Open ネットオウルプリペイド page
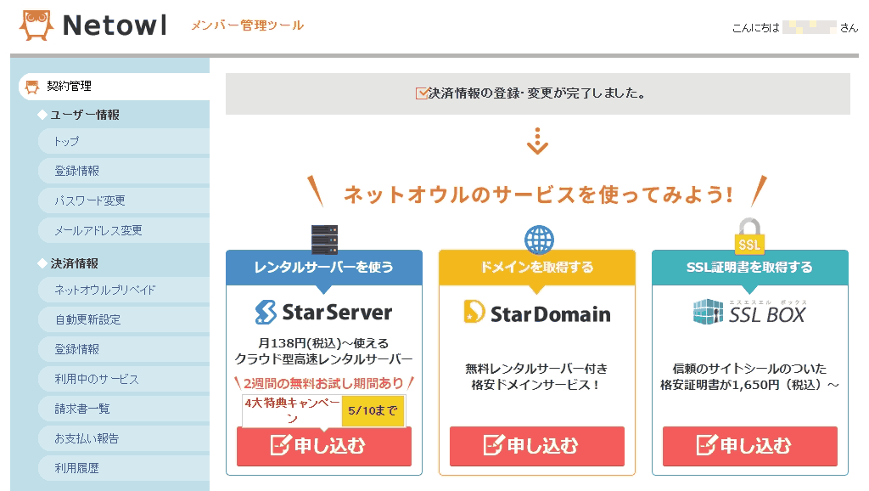The width and height of the screenshot is (869, 491). tap(124, 290)
